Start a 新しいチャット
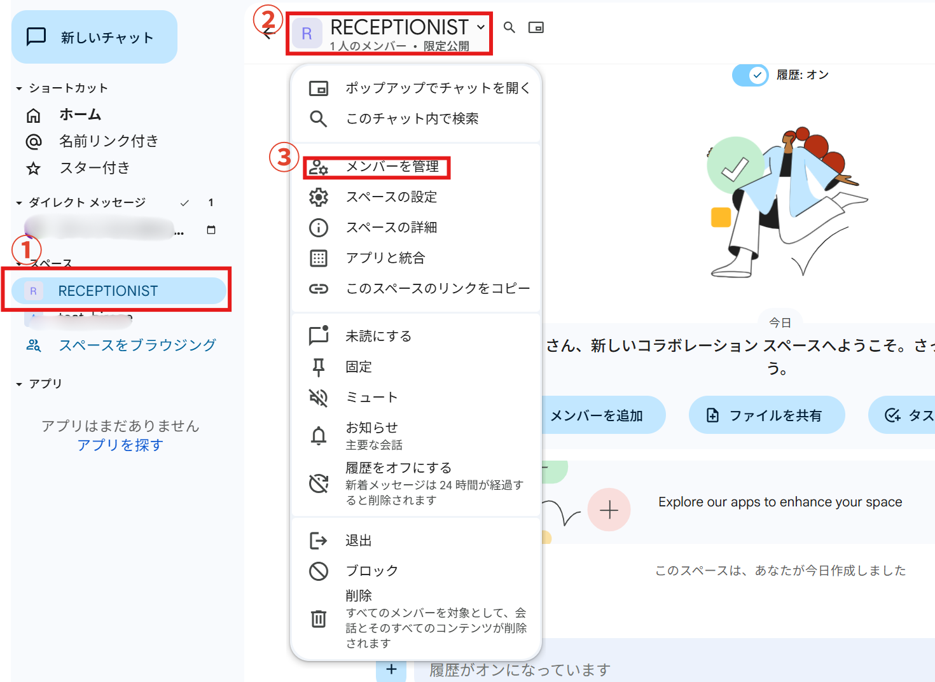 [94, 38]
